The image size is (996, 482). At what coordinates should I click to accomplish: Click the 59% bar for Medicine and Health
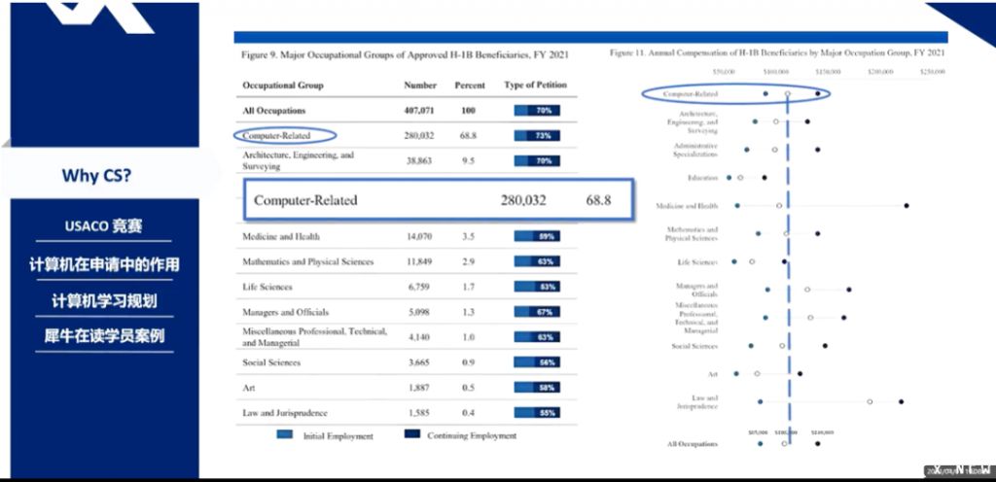535,236
